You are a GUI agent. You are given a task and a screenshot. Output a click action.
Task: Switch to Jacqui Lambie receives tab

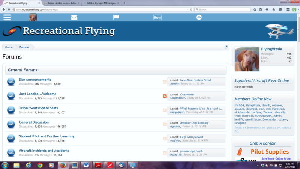coord(61,3)
